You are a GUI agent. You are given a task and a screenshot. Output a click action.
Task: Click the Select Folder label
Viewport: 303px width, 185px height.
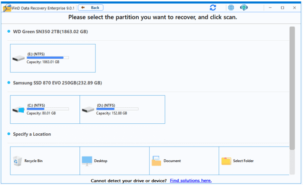[x=243, y=161]
